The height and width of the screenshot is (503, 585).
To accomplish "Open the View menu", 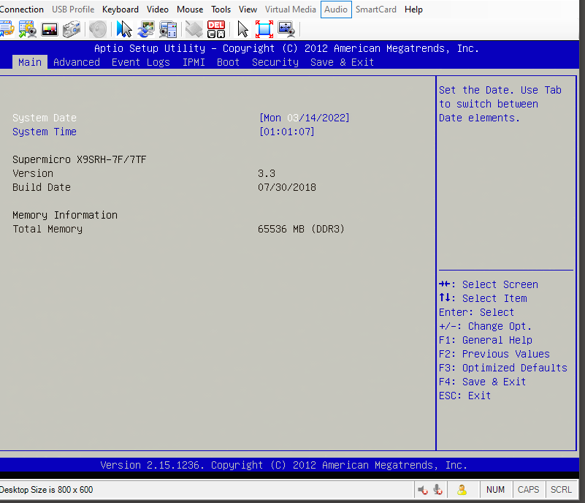I will click(x=248, y=10).
